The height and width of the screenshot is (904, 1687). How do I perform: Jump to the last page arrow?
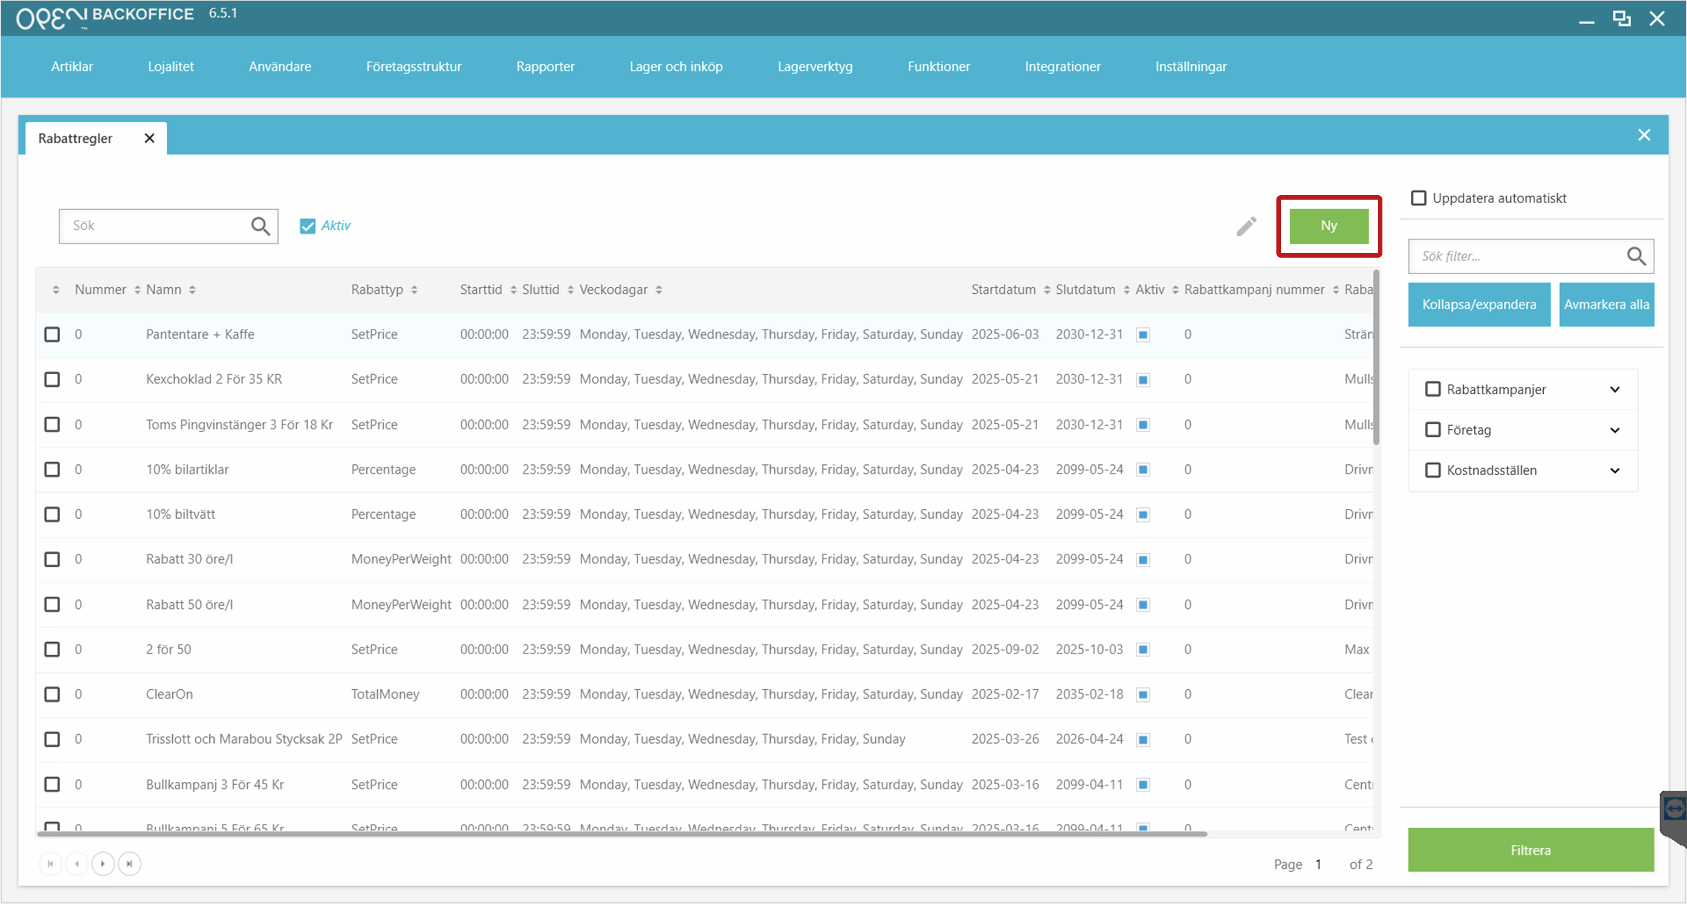click(129, 863)
